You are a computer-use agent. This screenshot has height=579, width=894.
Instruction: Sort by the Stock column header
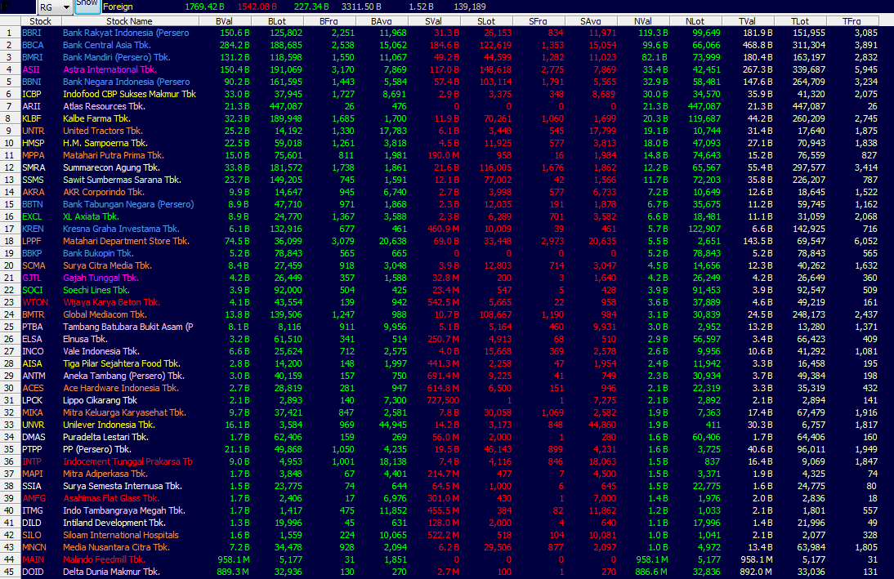[x=40, y=21]
